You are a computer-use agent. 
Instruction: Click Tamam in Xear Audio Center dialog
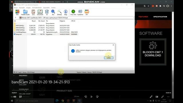(109, 58)
